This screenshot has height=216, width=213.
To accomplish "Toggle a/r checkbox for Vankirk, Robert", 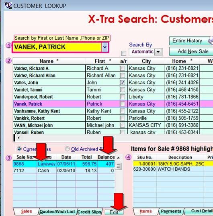I will click(123, 118).
